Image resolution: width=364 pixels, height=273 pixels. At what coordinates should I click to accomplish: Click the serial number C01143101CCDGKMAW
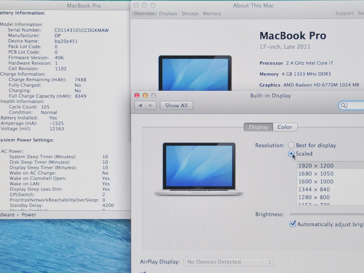(81, 30)
